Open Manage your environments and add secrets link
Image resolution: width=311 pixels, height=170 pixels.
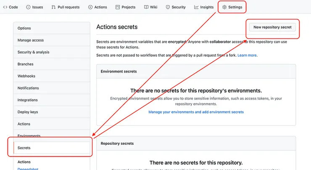point(196,112)
